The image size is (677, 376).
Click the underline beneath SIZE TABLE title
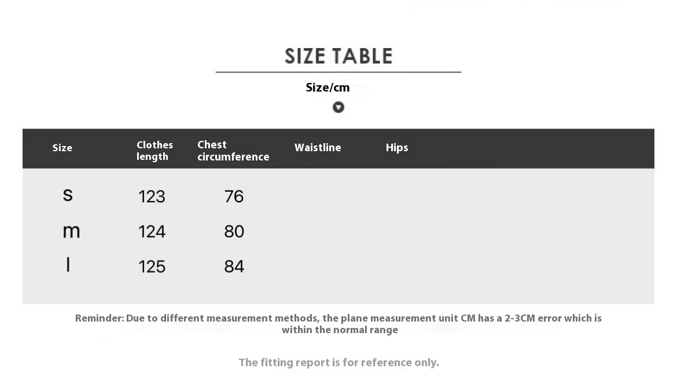coord(339,72)
